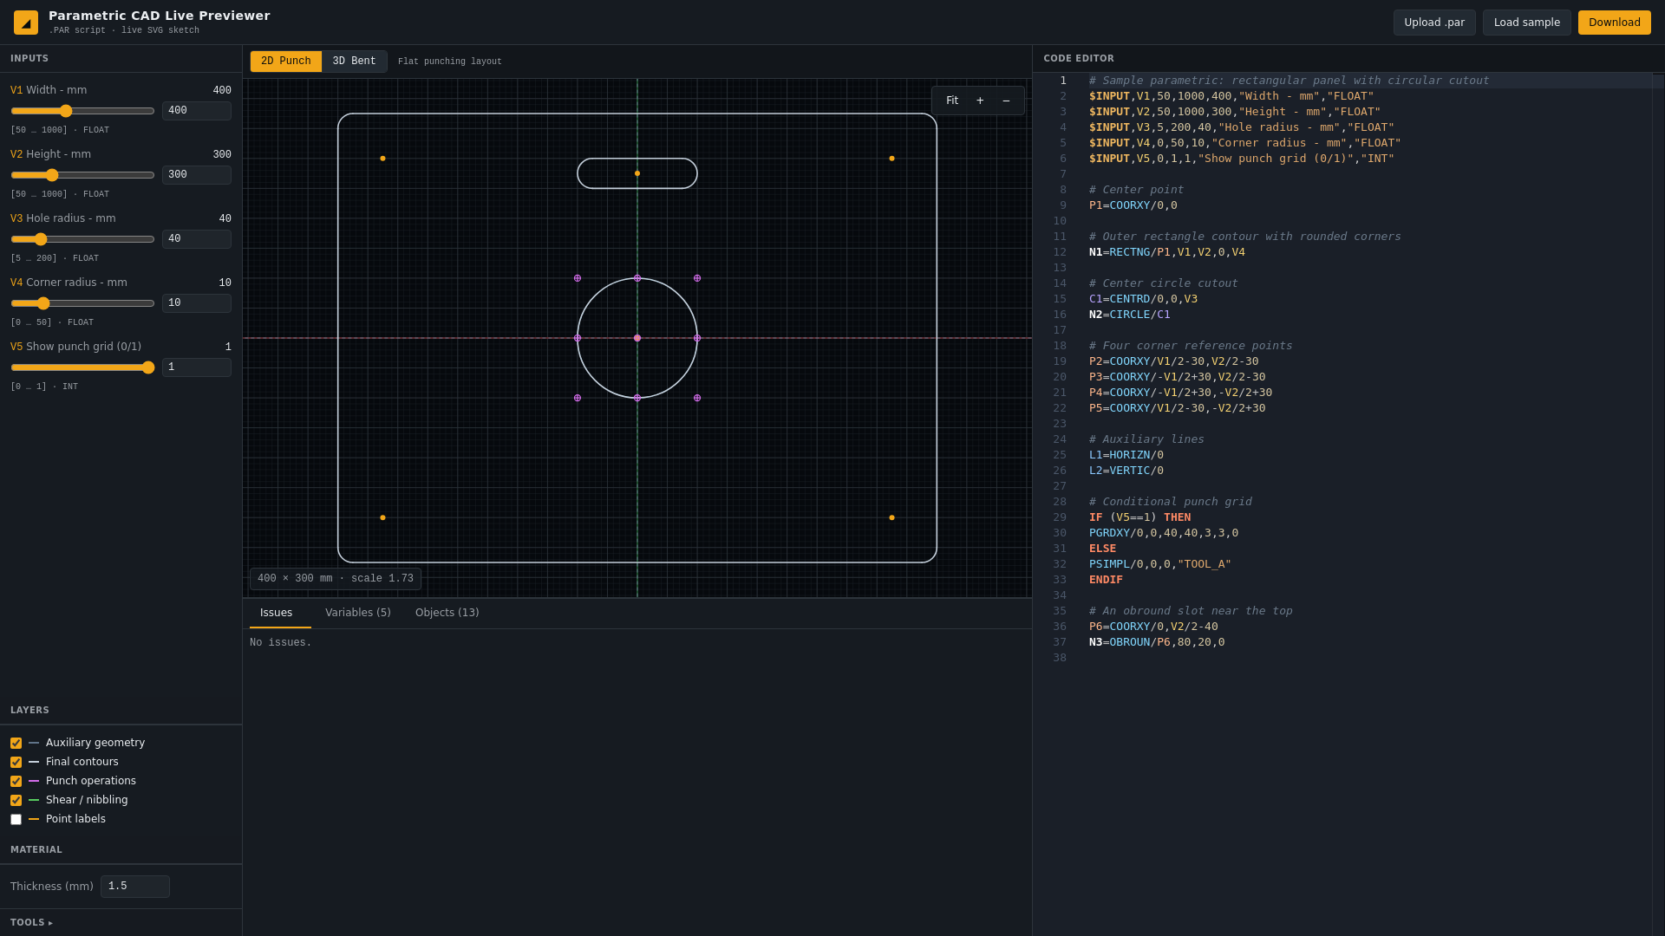Click the Thickness (mm) input field
1665x936 pixels.
click(x=135, y=887)
